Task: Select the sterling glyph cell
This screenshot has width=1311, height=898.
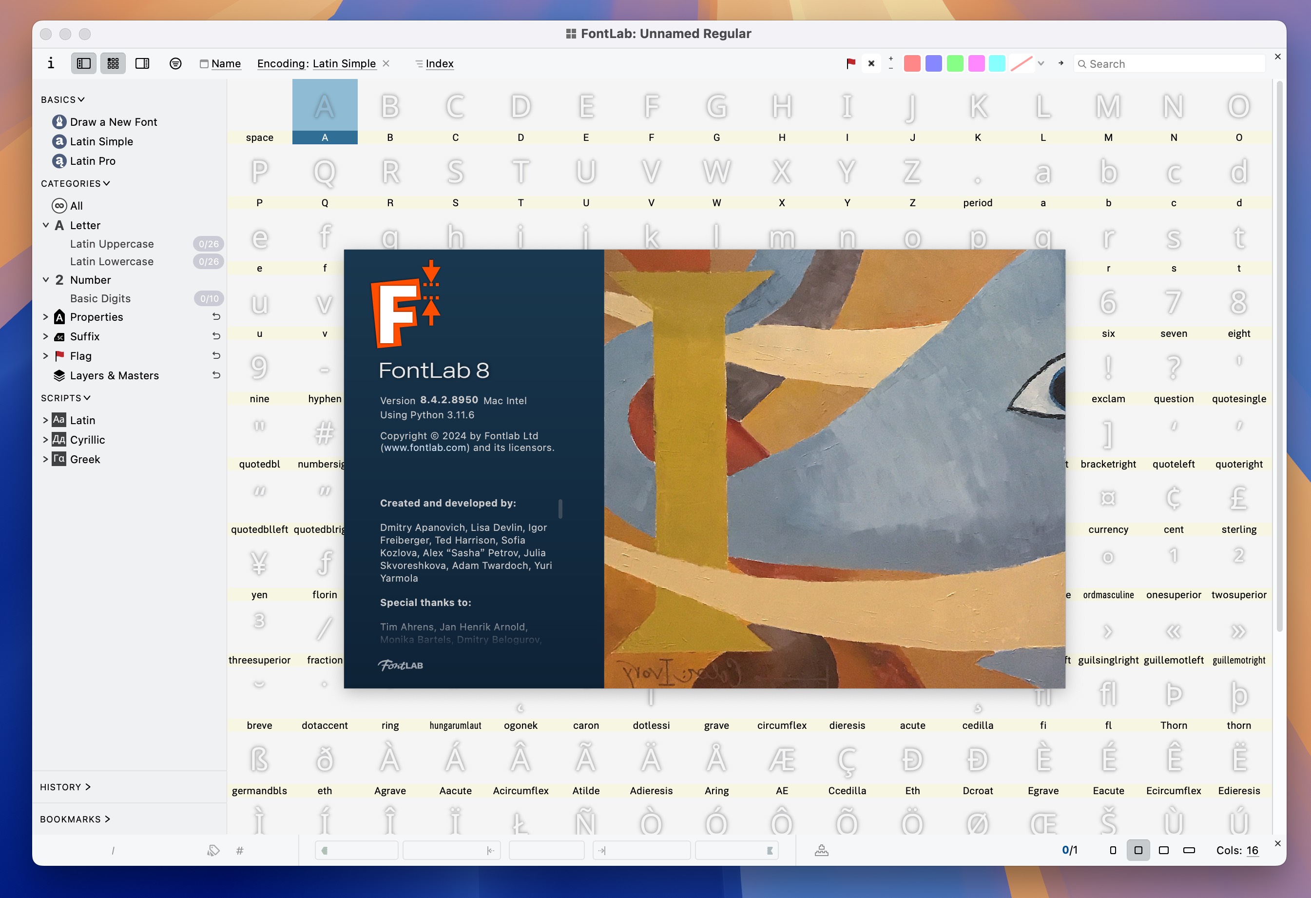Action: coord(1239,504)
